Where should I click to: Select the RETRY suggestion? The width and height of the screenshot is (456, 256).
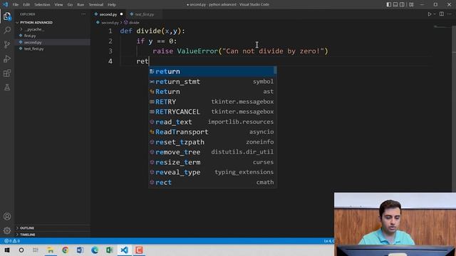(212, 102)
